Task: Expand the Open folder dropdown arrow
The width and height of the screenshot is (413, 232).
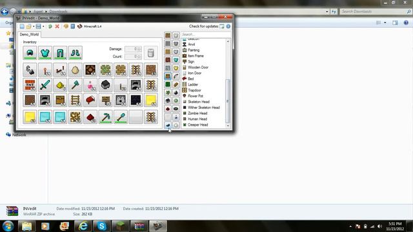Action: [x=34, y=26]
